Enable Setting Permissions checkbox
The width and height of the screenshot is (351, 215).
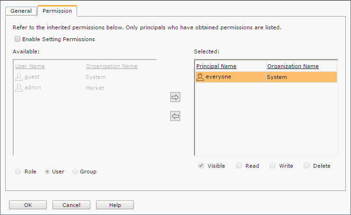[18, 39]
